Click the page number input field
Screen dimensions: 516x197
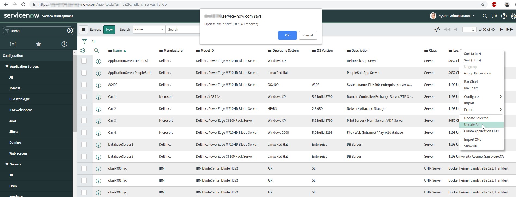[469, 29]
